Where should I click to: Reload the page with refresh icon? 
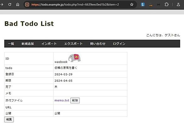tap(10, 5)
